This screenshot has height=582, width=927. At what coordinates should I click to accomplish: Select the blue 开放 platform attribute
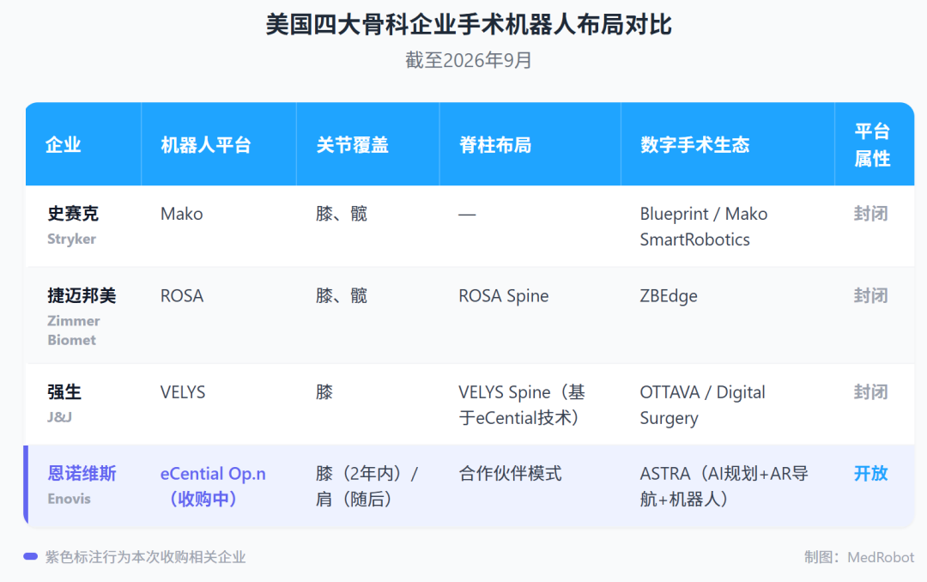[x=871, y=473]
